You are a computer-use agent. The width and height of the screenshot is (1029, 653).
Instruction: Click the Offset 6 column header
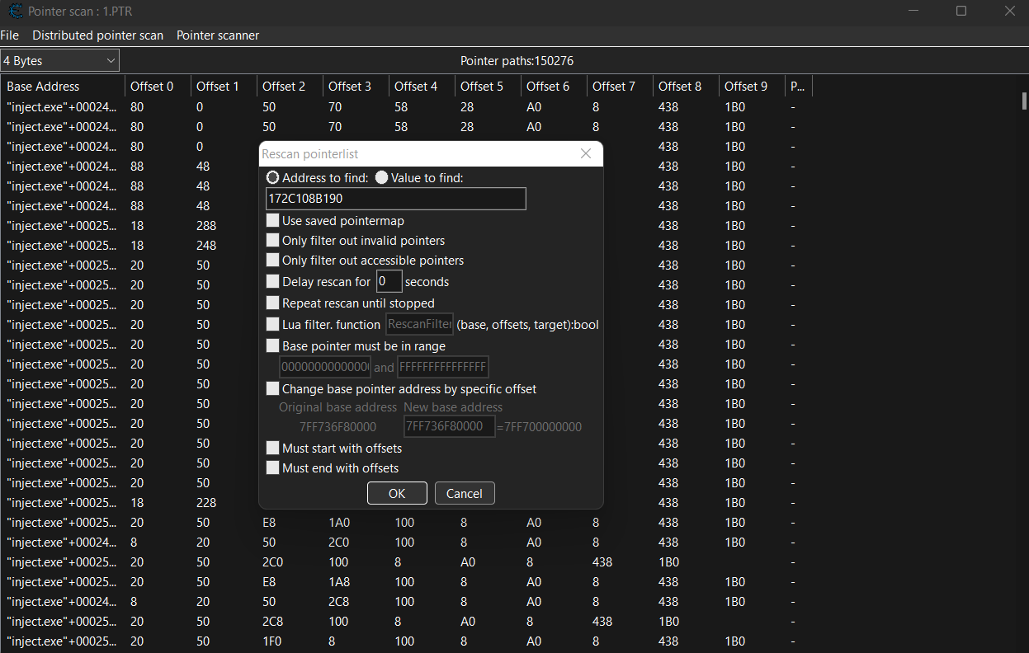tap(555, 87)
